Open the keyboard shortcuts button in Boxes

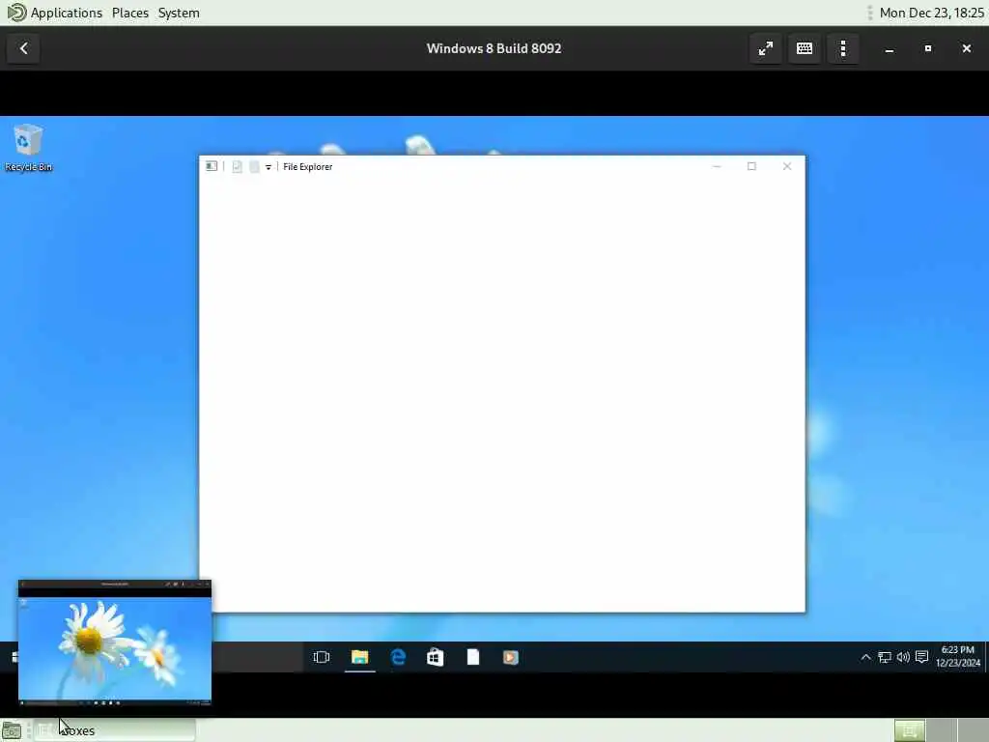[805, 48]
